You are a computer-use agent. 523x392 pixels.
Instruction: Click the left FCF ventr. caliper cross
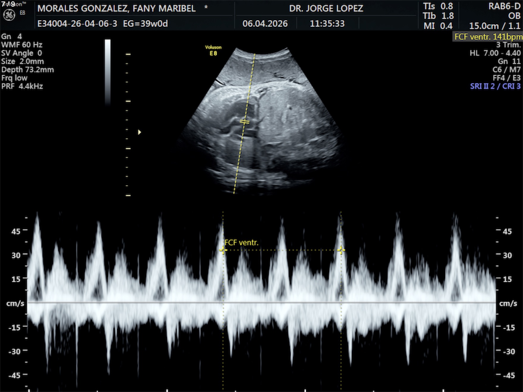(223, 250)
